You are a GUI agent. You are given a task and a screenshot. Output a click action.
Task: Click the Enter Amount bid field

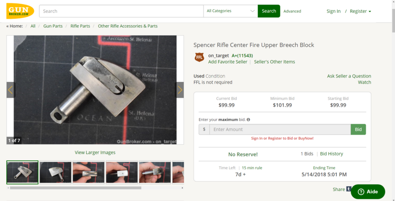pyautogui.click(x=280, y=129)
